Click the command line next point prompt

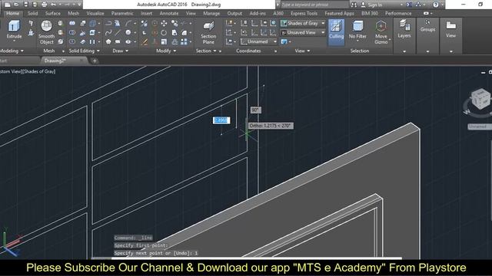[155, 253]
